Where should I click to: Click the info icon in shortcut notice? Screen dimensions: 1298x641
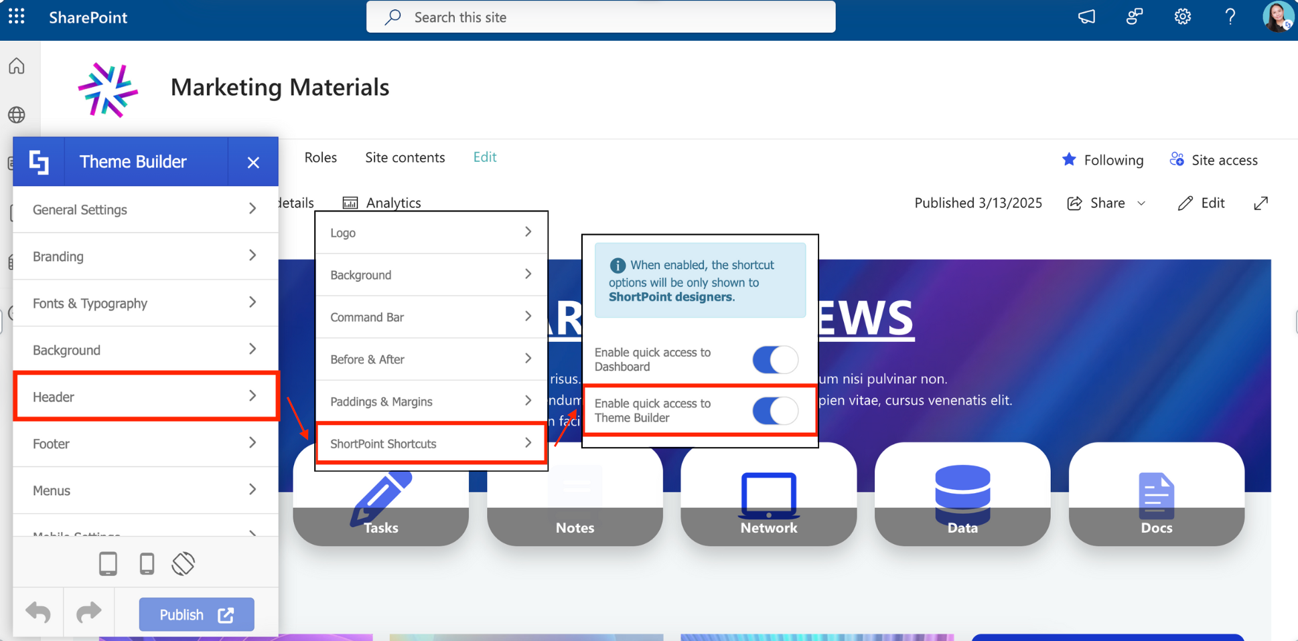pos(618,266)
